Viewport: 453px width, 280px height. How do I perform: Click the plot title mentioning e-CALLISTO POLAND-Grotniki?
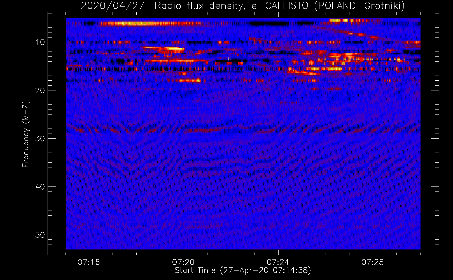(x=243, y=6)
